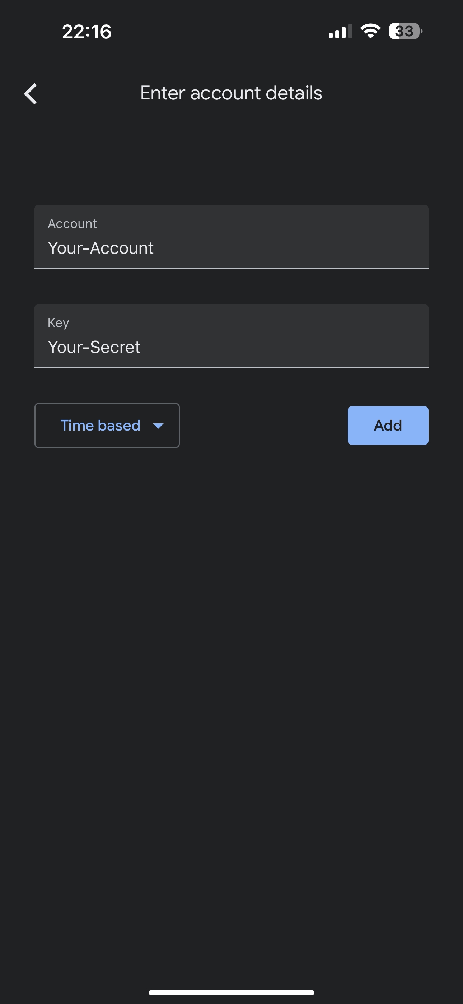Tap the 22:16 clock in status bar
The height and width of the screenshot is (1004, 463).
point(87,32)
